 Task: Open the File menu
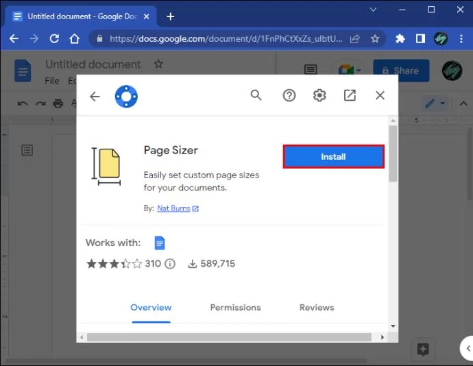52,81
